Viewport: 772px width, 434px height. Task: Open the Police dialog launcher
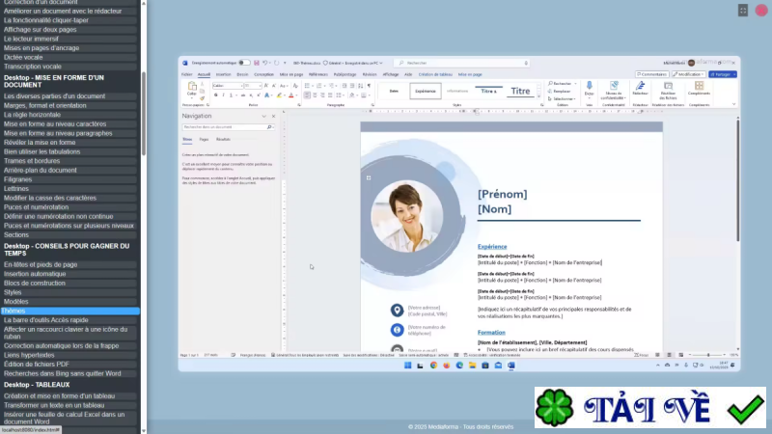pyautogui.click(x=299, y=105)
